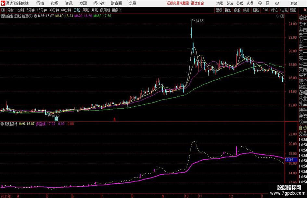Viewport: 307px width, 198px height.
Task: Click the red R icon
Action: pyautogui.click(x=305, y=10)
